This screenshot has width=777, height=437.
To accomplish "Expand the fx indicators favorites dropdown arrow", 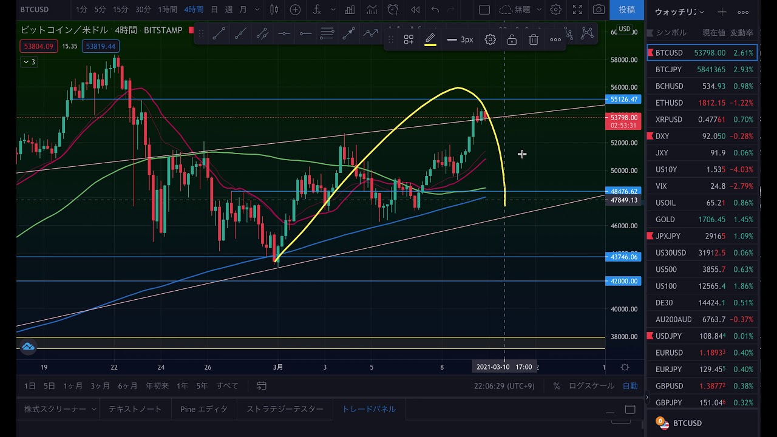I will click(x=333, y=10).
